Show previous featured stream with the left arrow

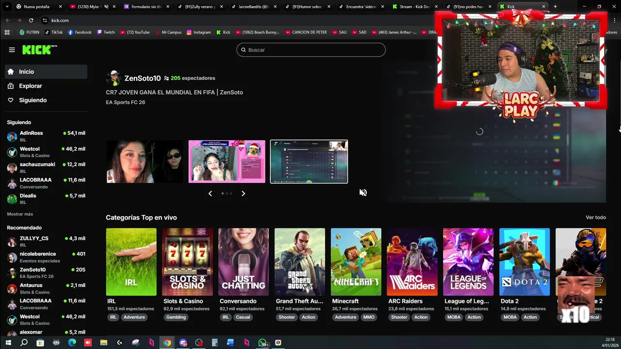(210, 193)
